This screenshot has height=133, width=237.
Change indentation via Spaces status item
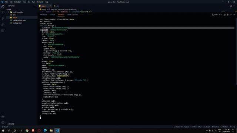(x=187, y=127)
